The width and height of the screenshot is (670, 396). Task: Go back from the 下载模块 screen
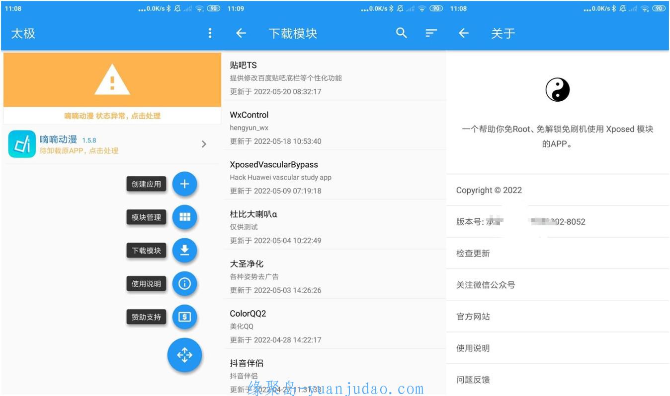click(x=241, y=33)
